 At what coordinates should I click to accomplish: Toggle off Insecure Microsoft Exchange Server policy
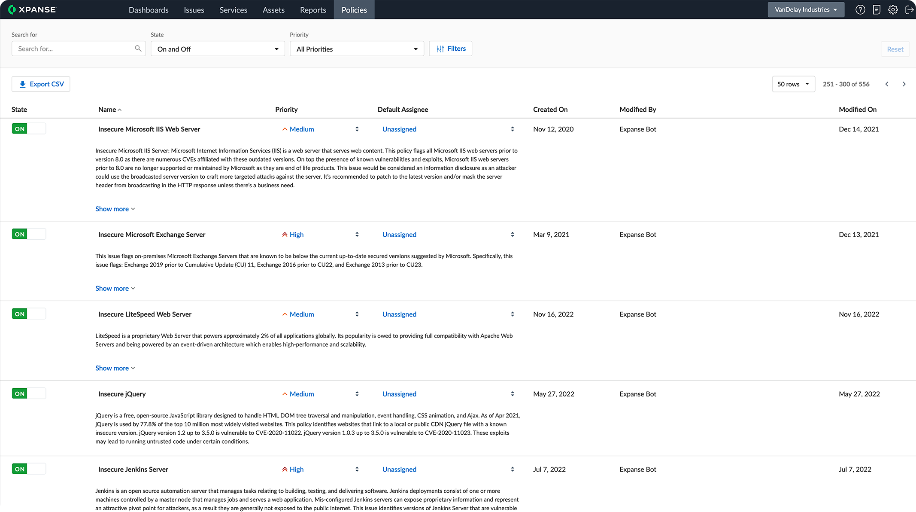29,234
